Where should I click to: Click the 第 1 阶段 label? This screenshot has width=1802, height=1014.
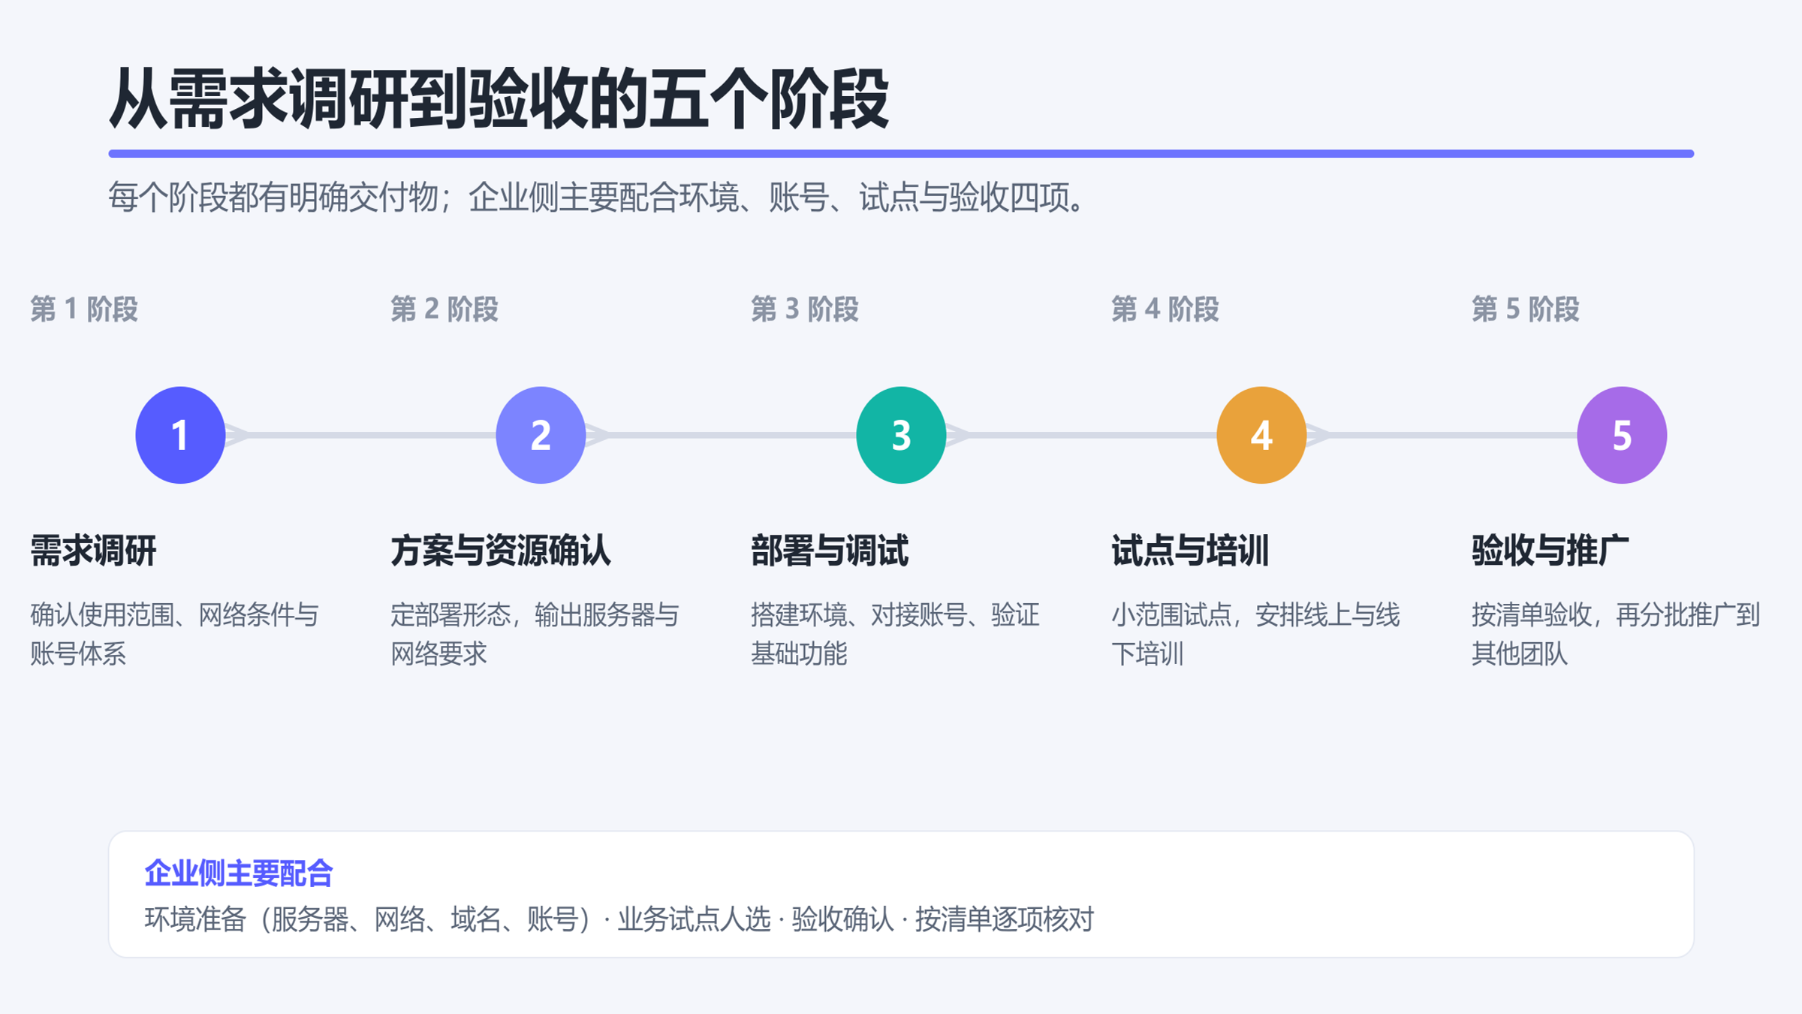pyautogui.click(x=84, y=309)
